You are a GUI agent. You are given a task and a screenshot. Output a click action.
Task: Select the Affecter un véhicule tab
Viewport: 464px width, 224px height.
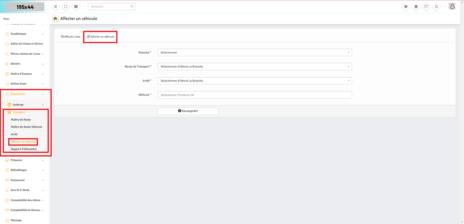click(x=101, y=37)
